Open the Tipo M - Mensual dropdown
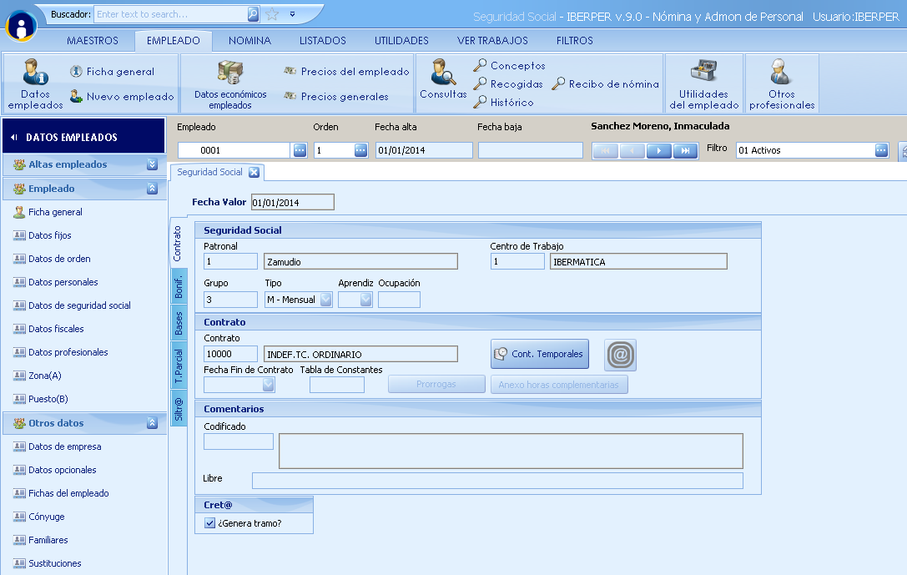This screenshot has width=907, height=575. click(x=325, y=300)
